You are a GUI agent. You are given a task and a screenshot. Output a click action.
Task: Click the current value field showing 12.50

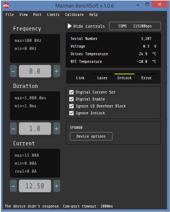(x=35, y=186)
